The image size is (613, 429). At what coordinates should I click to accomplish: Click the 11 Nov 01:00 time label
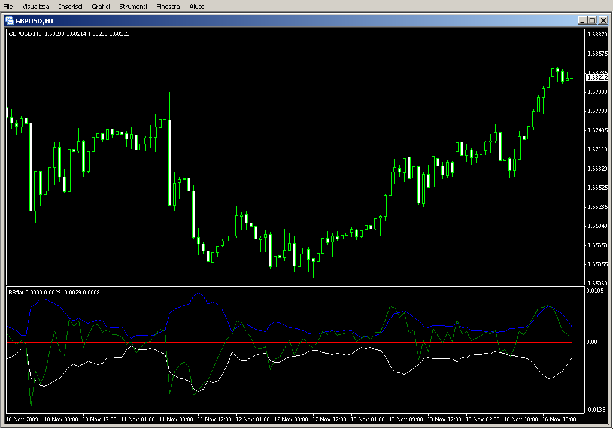tap(138, 419)
